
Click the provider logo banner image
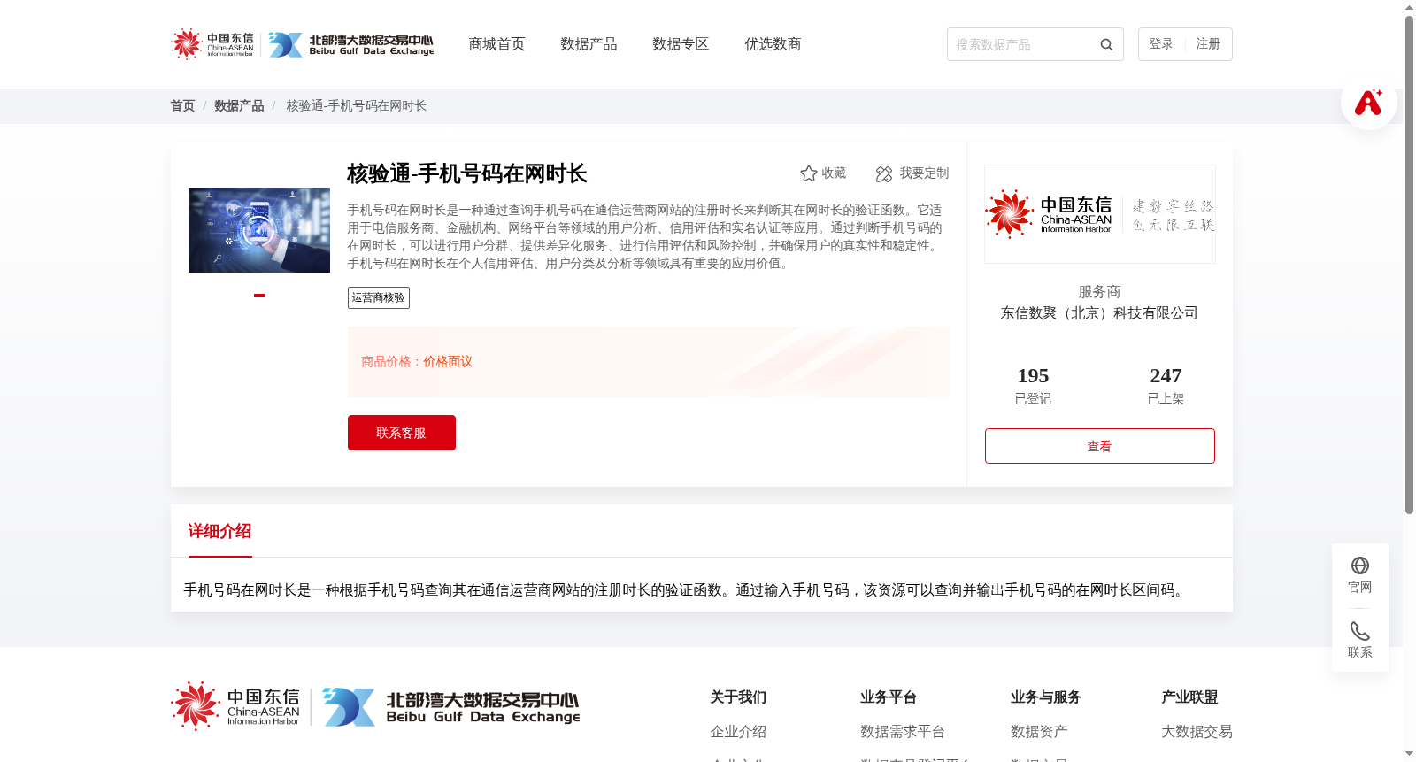pyautogui.click(x=1100, y=214)
